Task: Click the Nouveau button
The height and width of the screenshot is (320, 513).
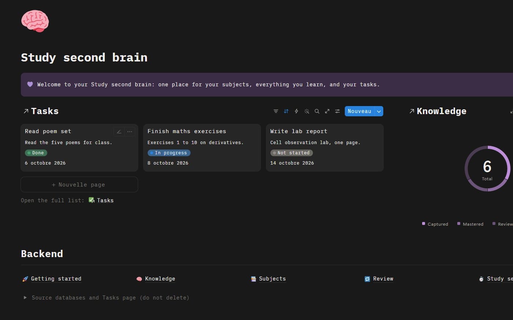Action: (359, 111)
